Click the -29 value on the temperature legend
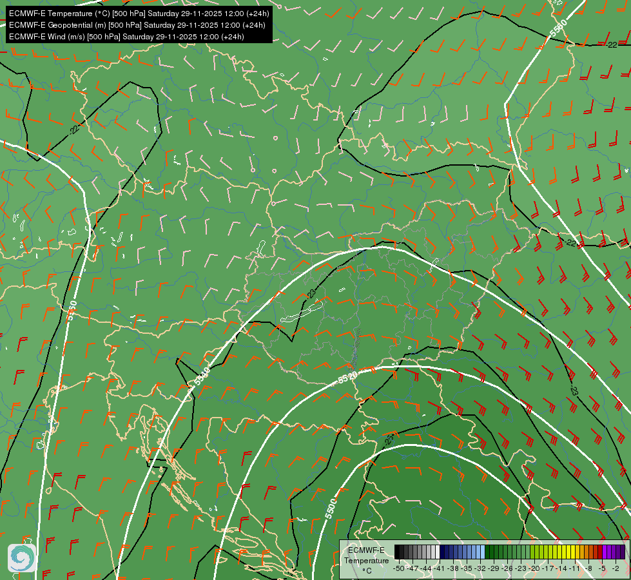631x580 pixels. (493, 568)
